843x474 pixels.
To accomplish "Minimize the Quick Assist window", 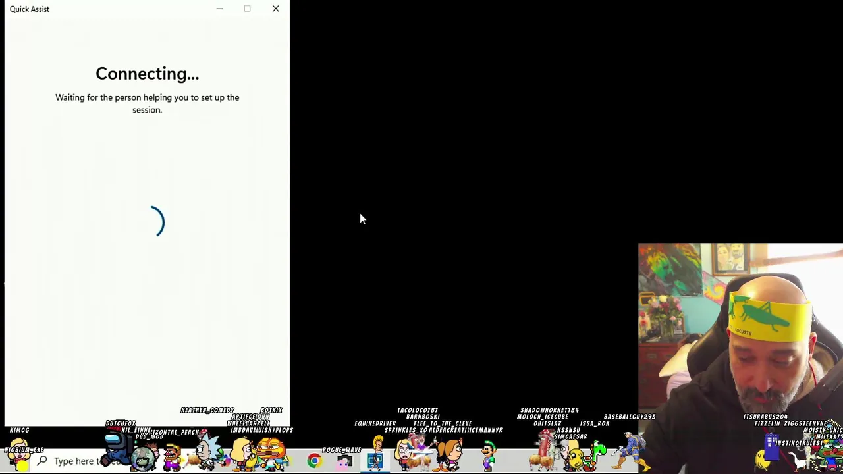I will tap(219, 9).
